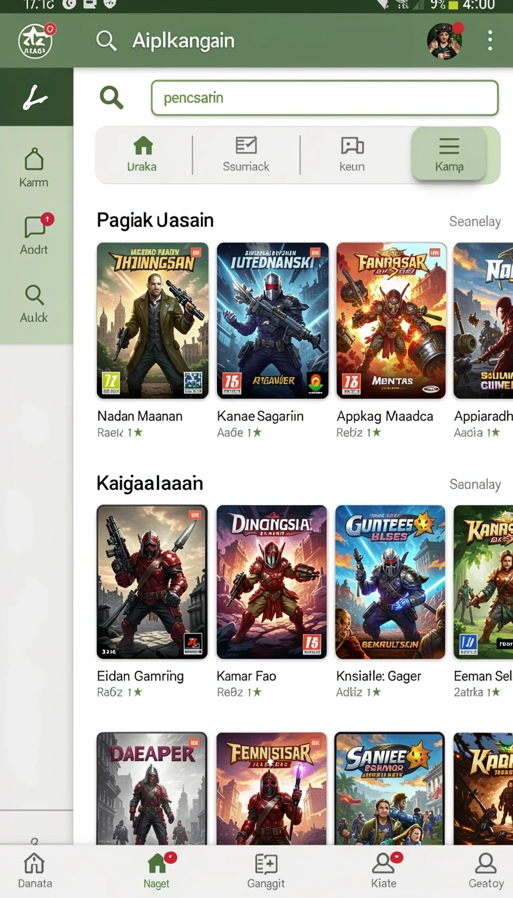The image size is (513, 898).
Task: Click the Kaigaalaain section heading
Action: pos(150,483)
